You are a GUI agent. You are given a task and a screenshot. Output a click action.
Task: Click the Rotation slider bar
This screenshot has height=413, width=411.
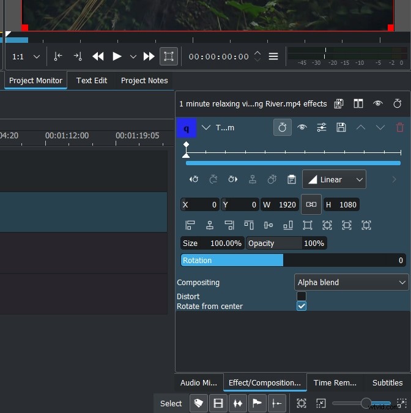(x=293, y=260)
